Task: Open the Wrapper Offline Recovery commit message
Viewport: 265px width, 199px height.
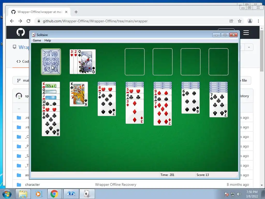Action: pos(116,184)
